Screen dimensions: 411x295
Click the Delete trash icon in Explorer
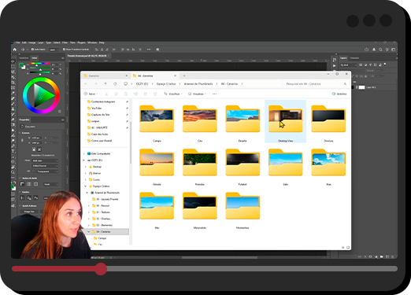155,94
